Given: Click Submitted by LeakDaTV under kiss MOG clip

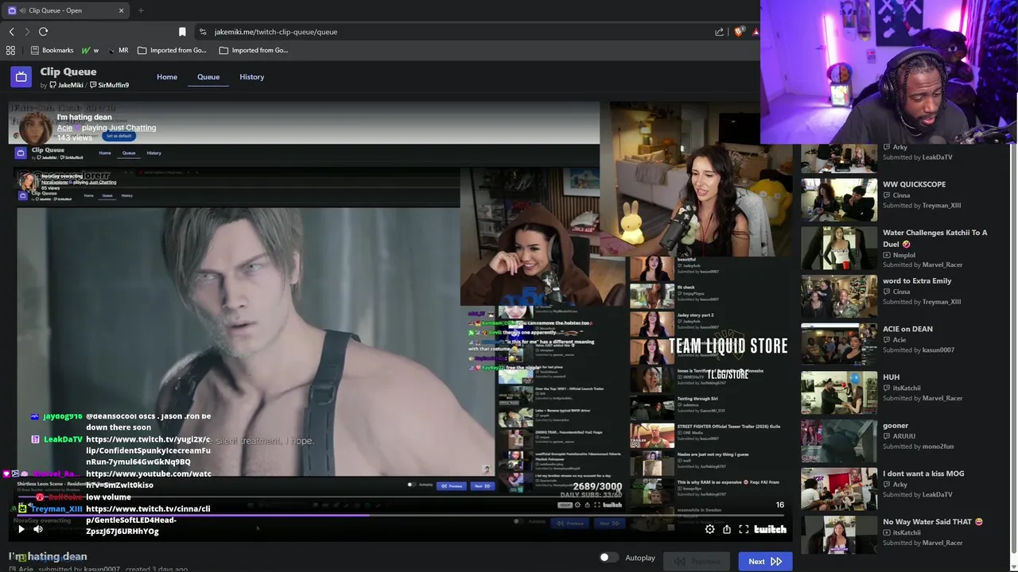Looking at the screenshot, I should coord(917,495).
